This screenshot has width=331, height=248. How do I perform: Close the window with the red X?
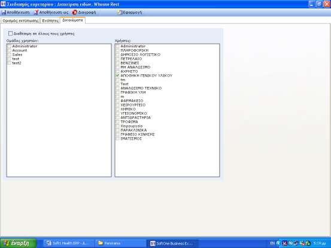[x=327, y=4]
